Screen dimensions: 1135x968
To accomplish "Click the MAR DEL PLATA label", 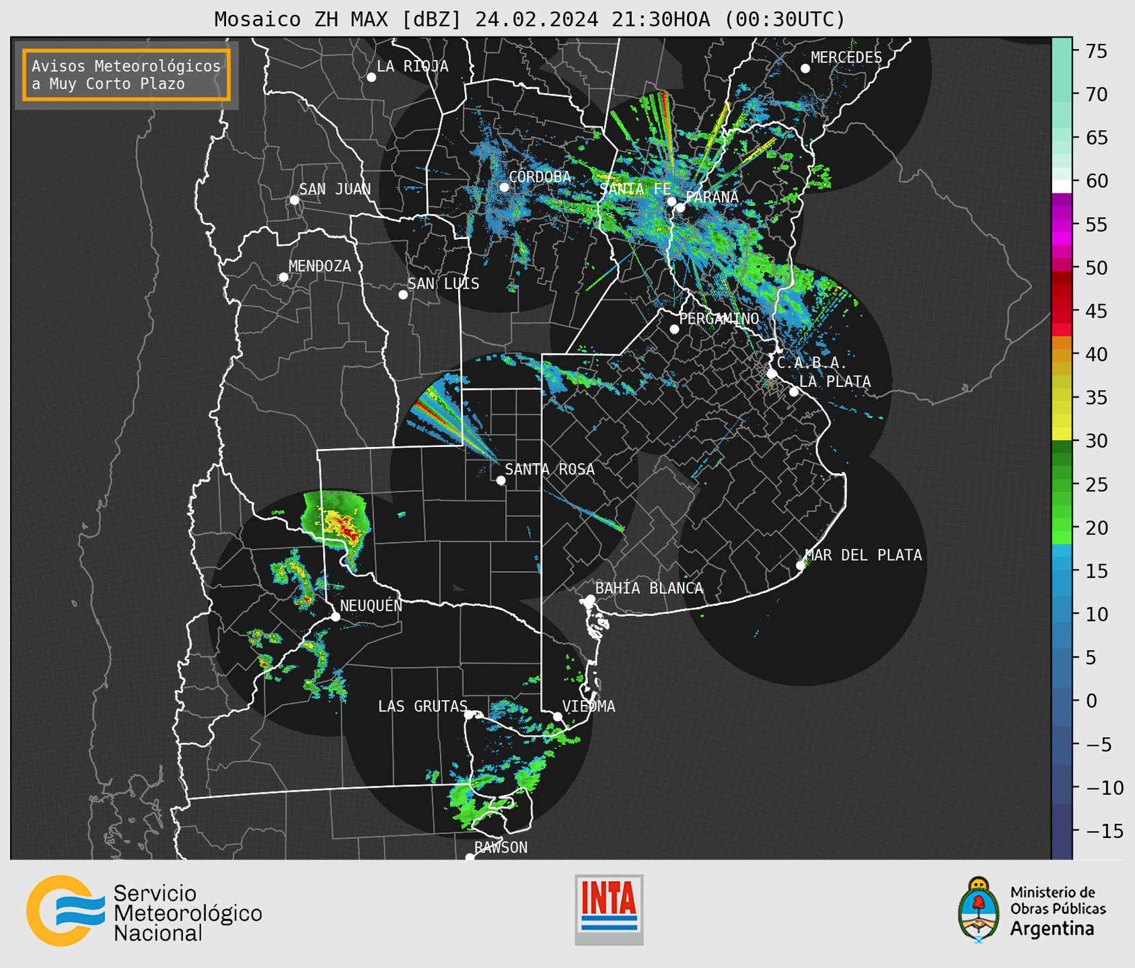I will pos(863,555).
